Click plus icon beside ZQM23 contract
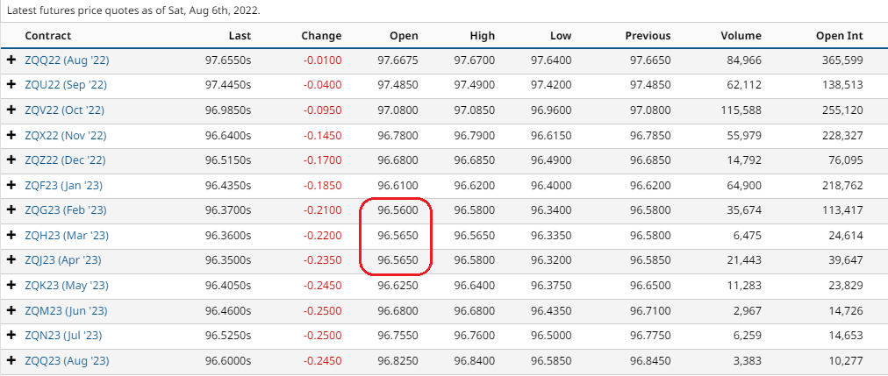Screen dimensions: 888x376 11,311
